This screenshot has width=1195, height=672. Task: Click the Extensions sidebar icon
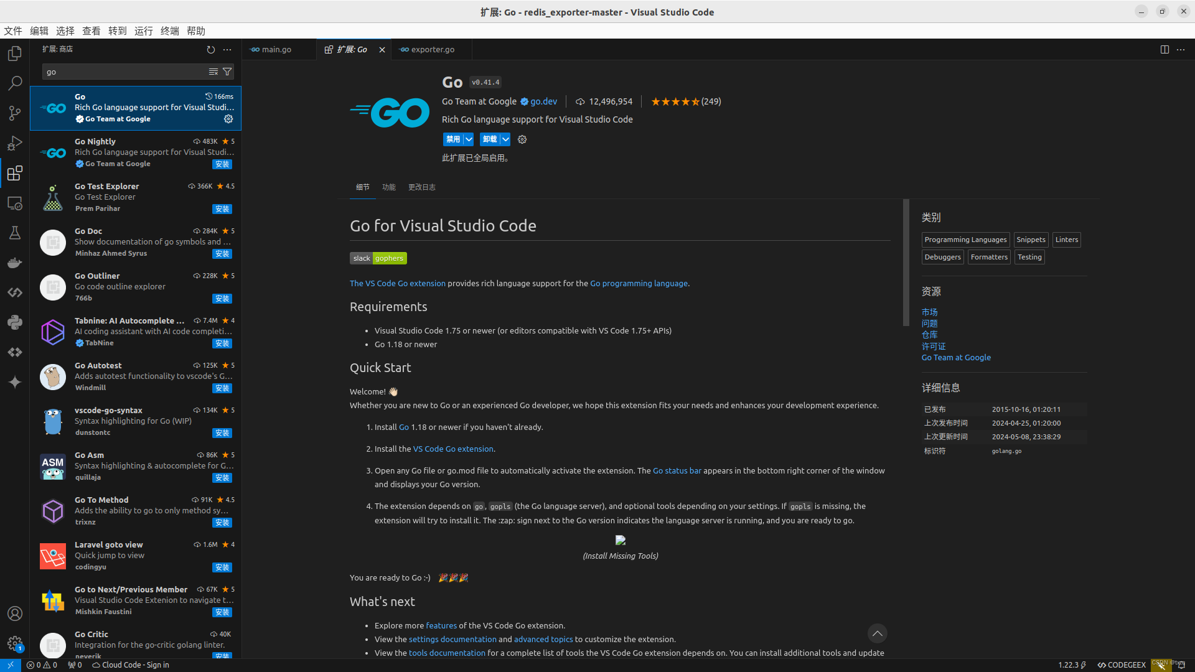pos(15,173)
